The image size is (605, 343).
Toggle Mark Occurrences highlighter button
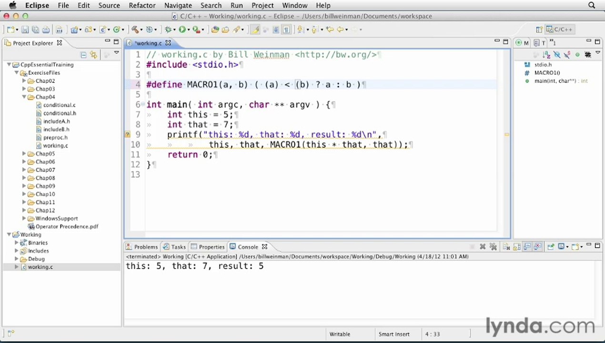[x=255, y=30]
